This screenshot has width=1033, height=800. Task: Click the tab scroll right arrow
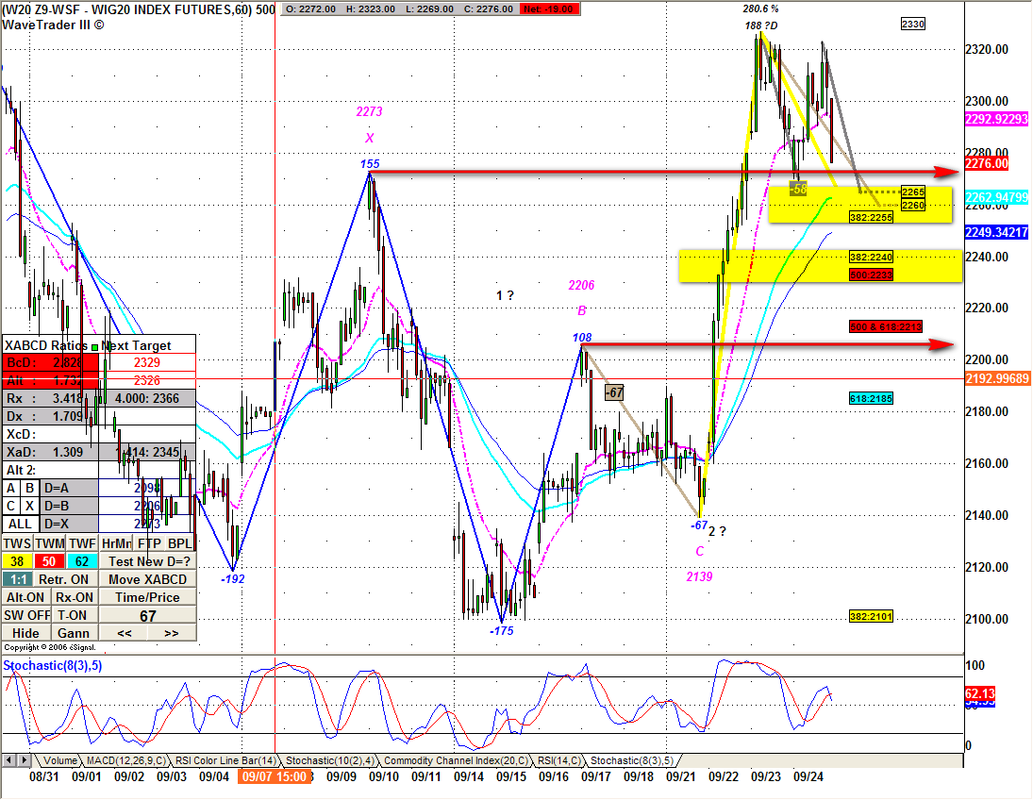click(x=23, y=760)
